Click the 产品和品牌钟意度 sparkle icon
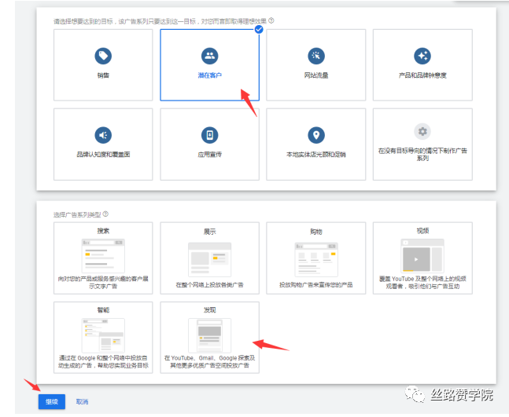This screenshot has width=509, height=417. point(422,56)
